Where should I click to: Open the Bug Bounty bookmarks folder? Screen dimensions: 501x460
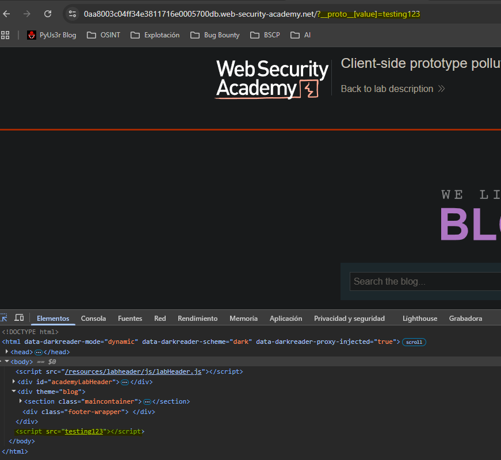215,35
